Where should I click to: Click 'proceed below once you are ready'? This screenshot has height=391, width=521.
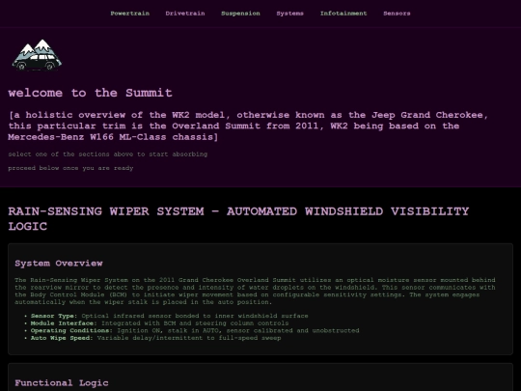tap(70, 168)
